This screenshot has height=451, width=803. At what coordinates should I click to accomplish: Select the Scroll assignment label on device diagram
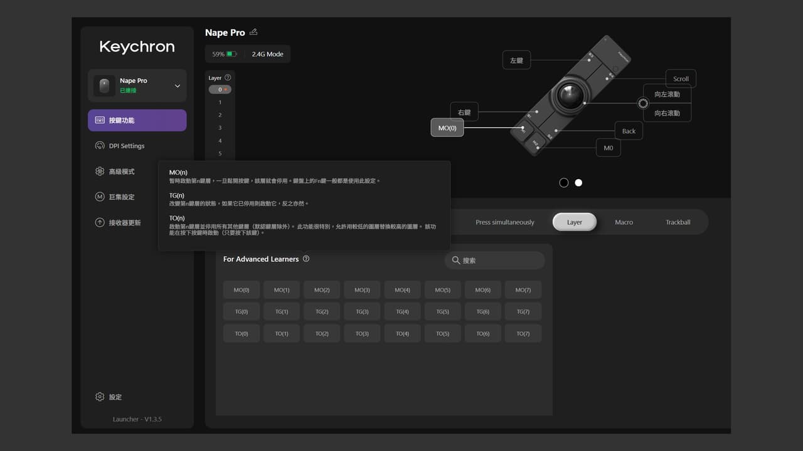coord(681,79)
